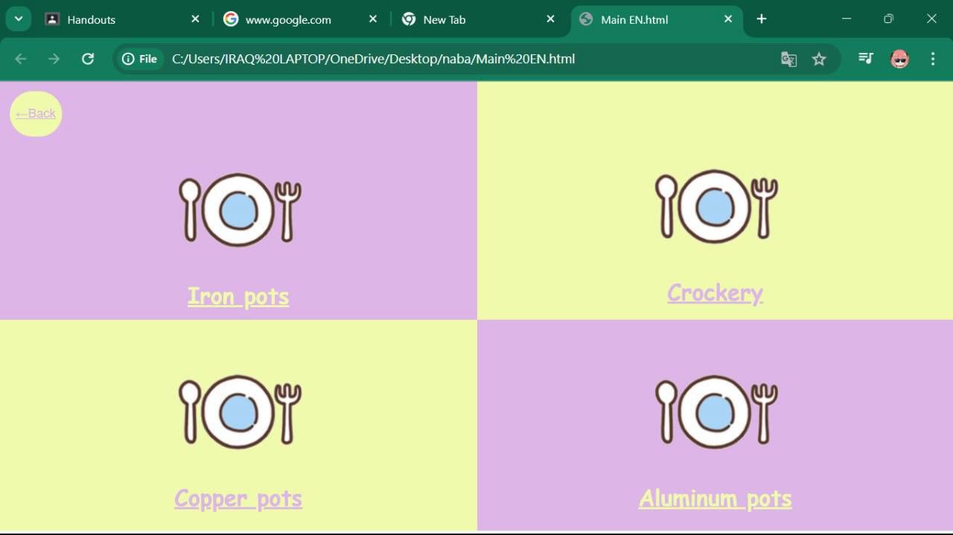This screenshot has height=535, width=953.
Task: Open the Chrome profile avatar
Action: [899, 59]
